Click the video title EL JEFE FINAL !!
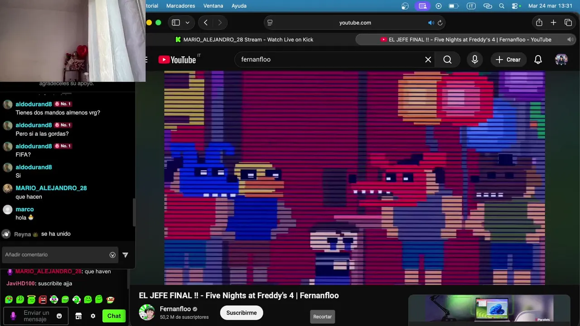 click(x=239, y=296)
